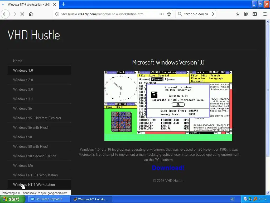Image resolution: width=270 pixels, height=203 pixels.
Task: Click the orange search tray icon
Action: [255, 199]
